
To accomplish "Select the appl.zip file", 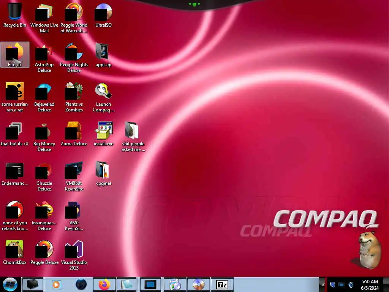I will pyautogui.click(x=103, y=55).
